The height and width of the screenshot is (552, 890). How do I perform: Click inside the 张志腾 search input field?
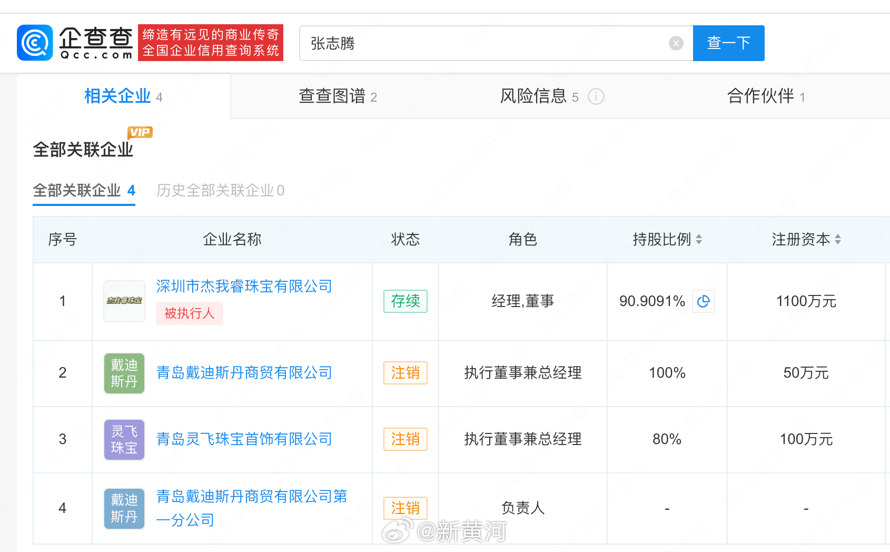[474, 43]
